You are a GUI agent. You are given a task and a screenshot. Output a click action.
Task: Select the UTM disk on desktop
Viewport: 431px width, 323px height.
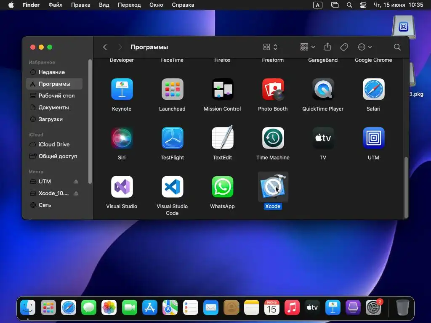click(x=404, y=26)
